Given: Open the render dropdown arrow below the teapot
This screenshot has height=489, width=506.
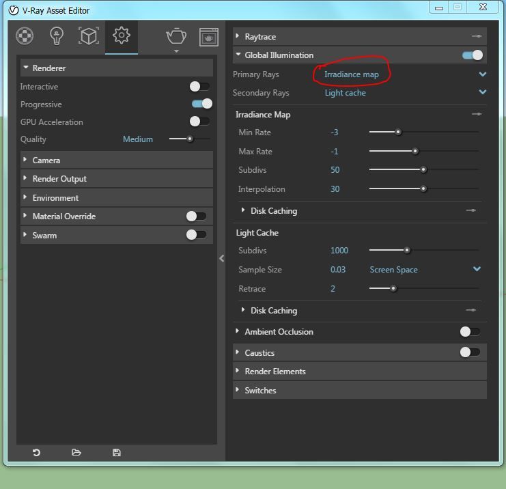Looking at the screenshot, I should tap(176, 51).
